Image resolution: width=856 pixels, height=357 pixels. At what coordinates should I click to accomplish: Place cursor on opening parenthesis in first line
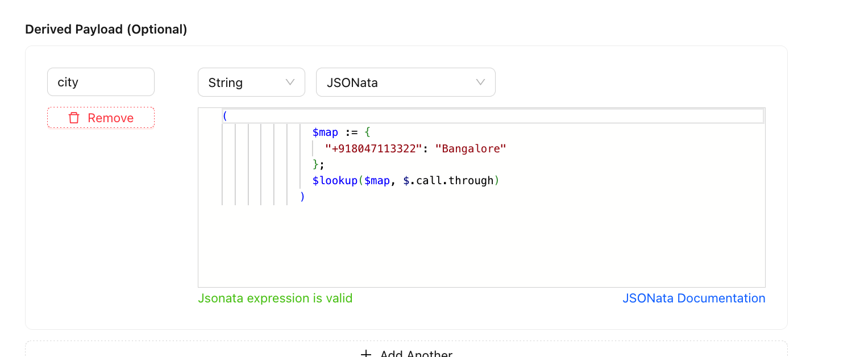coord(225,117)
